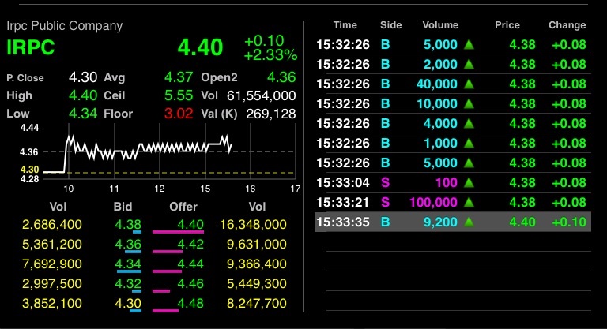Select bid price 4.30 in order book
The height and width of the screenshot is (329, 607).
pyautogui.click(x=128, y=304)
